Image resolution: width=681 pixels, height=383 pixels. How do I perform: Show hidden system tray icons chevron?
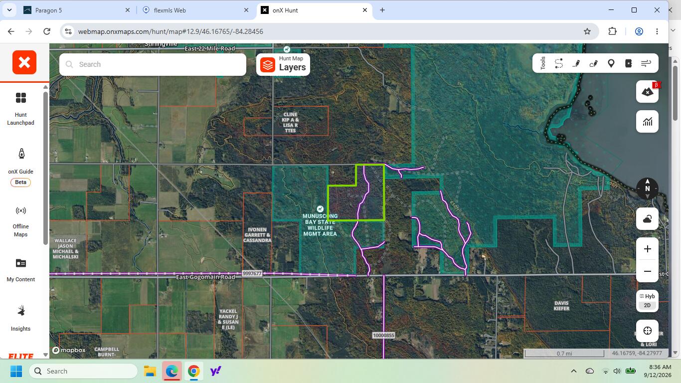click(x=573, y=371)
